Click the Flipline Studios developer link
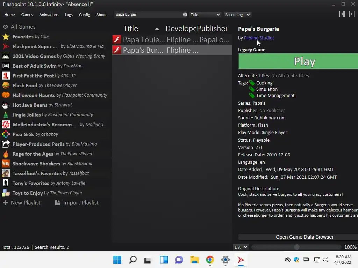 coord(259,38)
